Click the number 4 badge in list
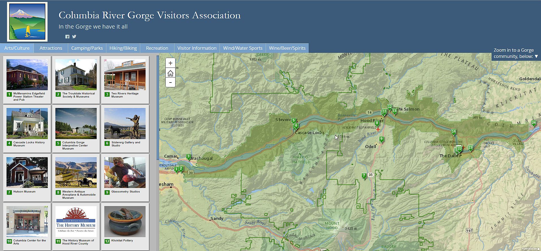The image size is (541, 251). click(x=9, y=143)
